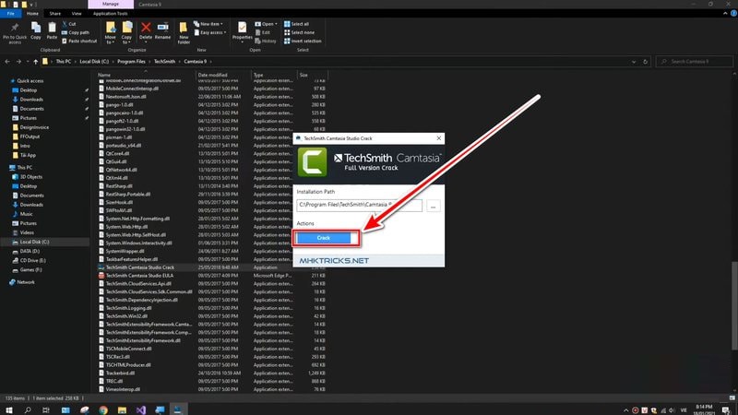Select the Cut scissors command
Image resolution: width=738 pixels, height=415 pixels.
tap(68, 24)
